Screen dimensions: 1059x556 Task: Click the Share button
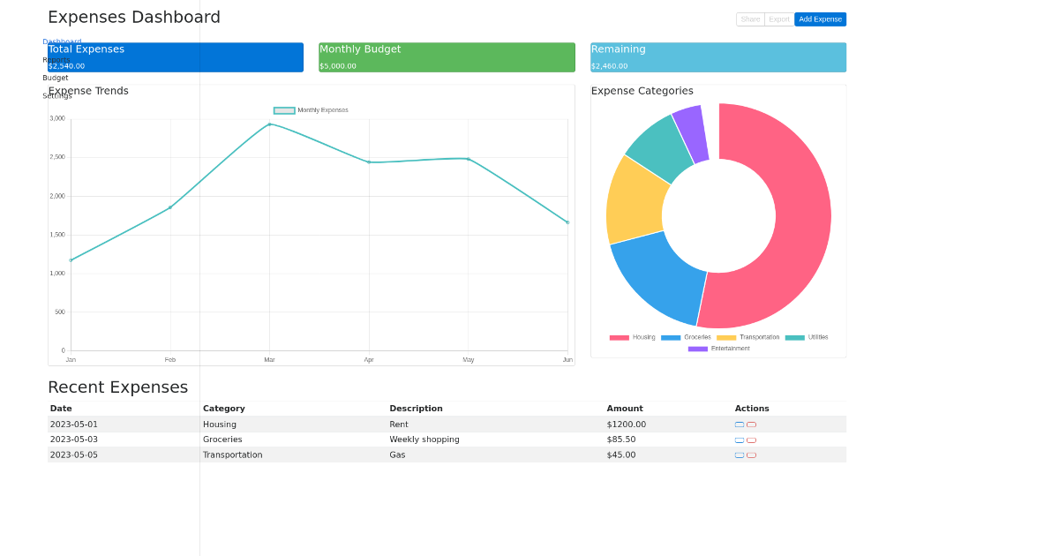(750, 19)
